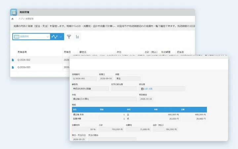Viewport: 238px width, 149px height.
Task: Click the 2026-09-10 見積日 field
Action: (x=106, y=78)
